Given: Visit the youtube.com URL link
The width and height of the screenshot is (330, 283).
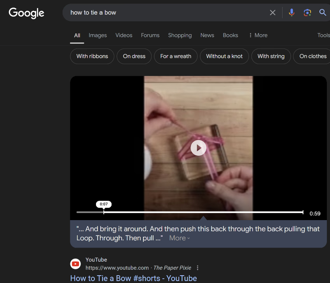Looking at the screenshot, I should pos(117,267).
